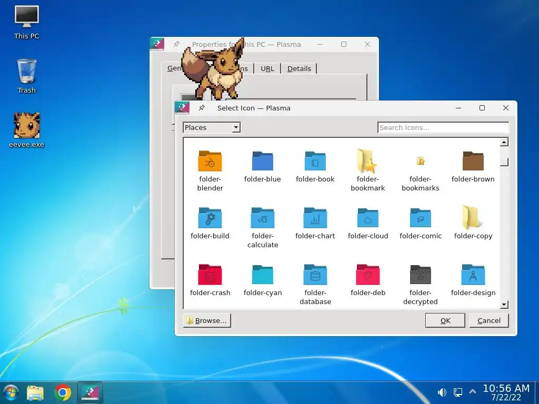The height and width of the screenshot is (404, 539).
Task: Click the Search Icons field
Action: click(x=443, y=127)
